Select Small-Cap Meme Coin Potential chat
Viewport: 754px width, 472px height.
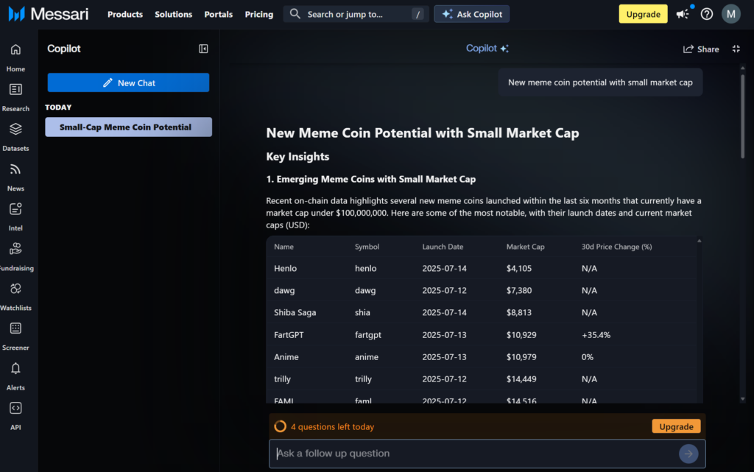pos(128,127)
